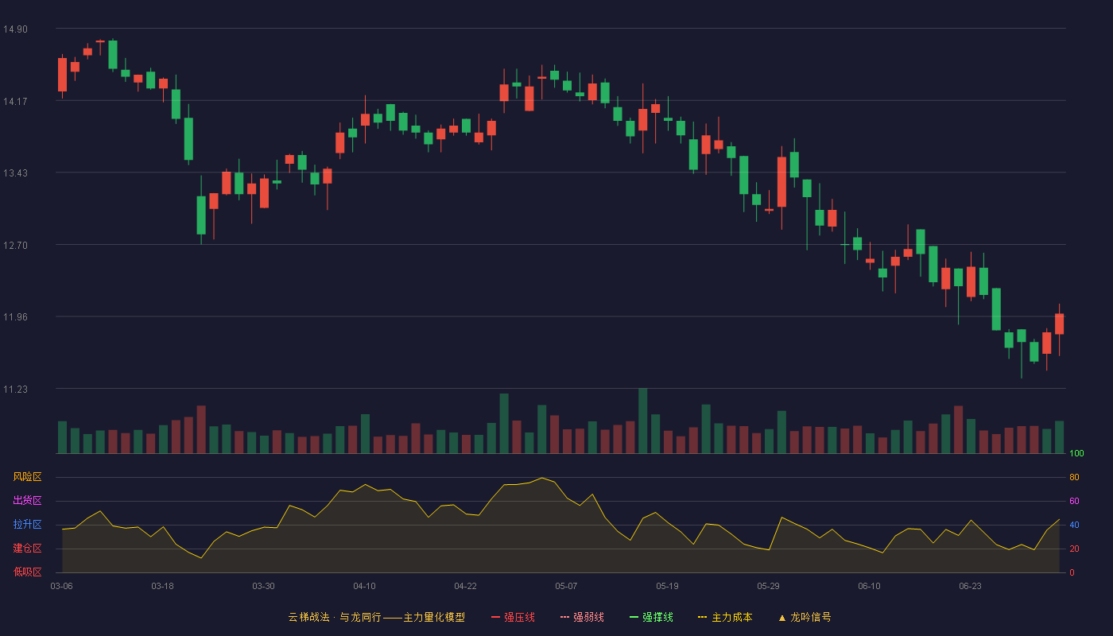Click the 13.43 price axis label
This screenshot has height=636, width=1113.
pos(15,173)
